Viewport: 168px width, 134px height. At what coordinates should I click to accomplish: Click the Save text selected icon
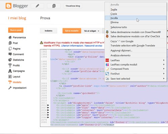pos(107,78)
